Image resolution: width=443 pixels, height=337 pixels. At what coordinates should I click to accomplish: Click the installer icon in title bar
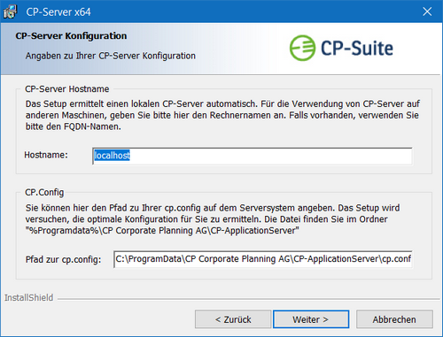point(11,11)
